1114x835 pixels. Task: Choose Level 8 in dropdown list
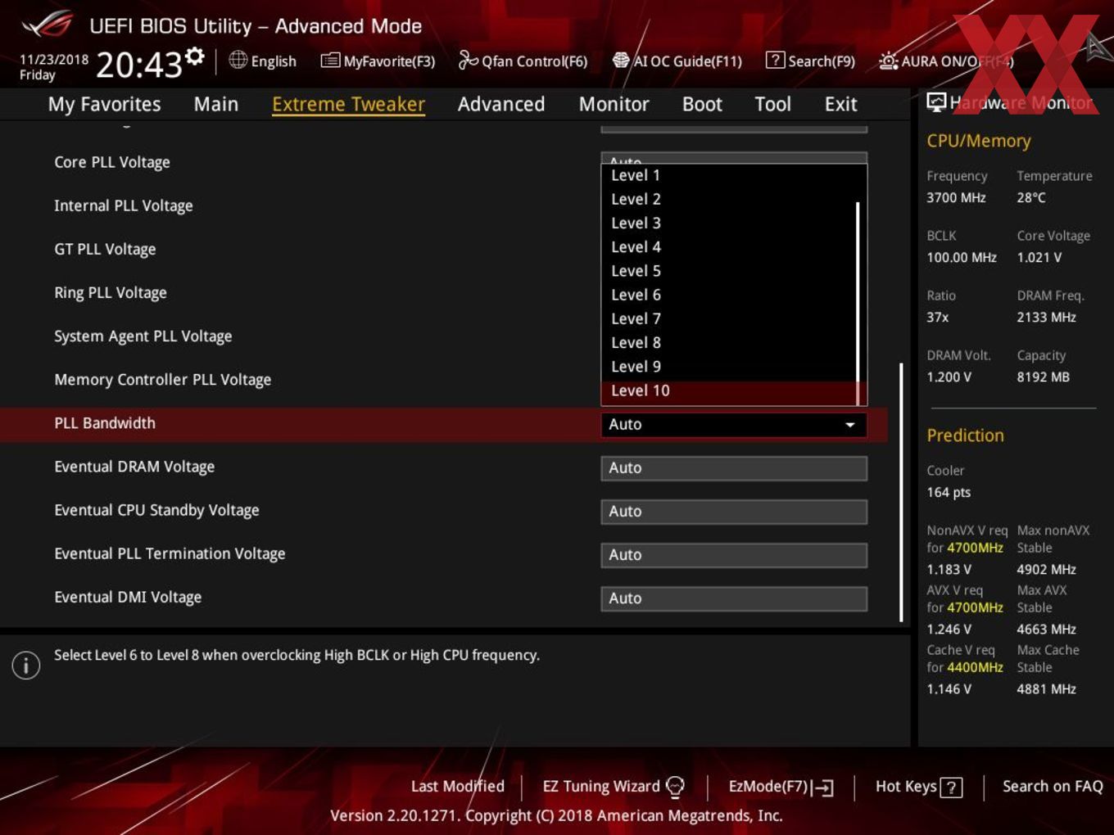(728, 343)
